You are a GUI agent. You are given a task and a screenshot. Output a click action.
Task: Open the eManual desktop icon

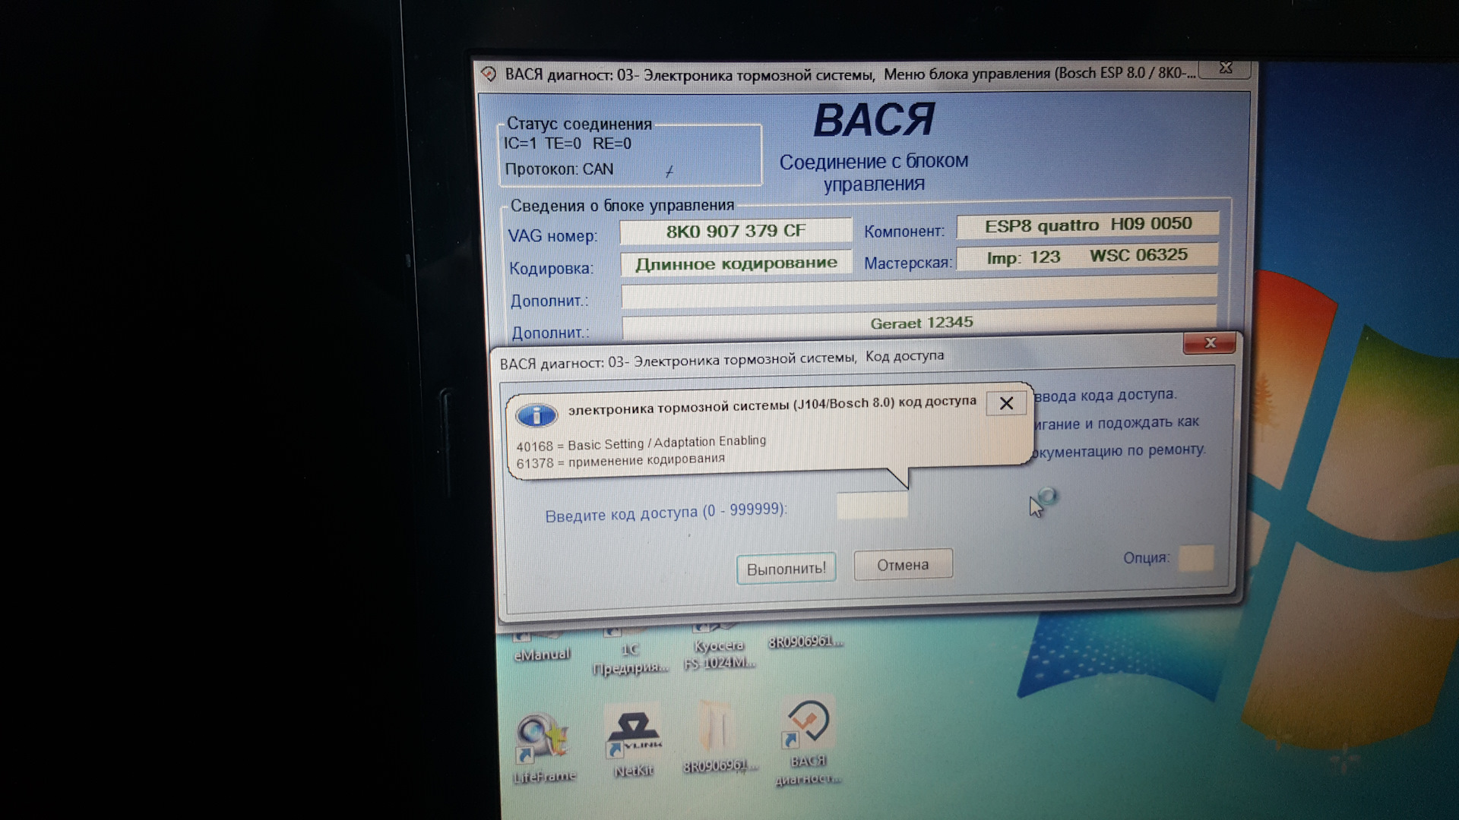coord(542,646)
